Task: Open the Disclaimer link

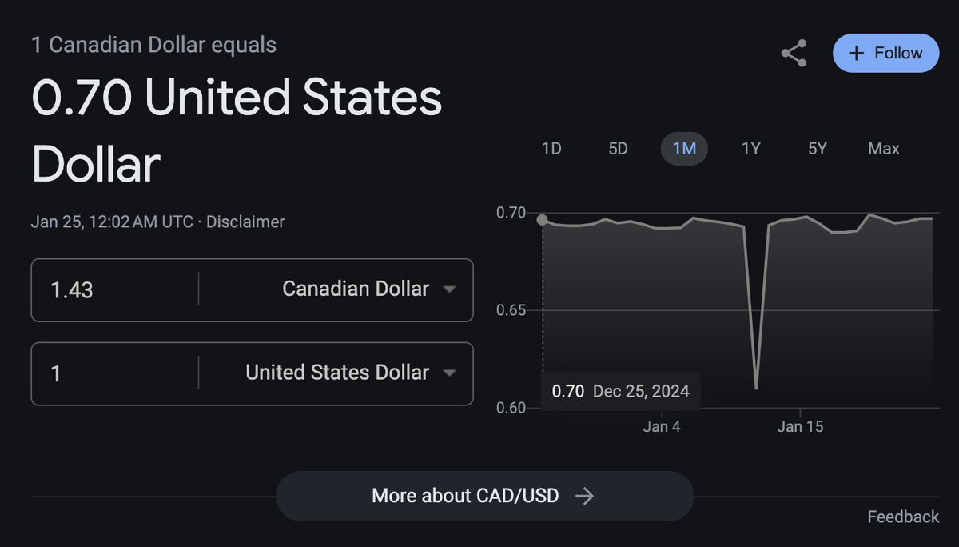Action: tap(245, 222)
